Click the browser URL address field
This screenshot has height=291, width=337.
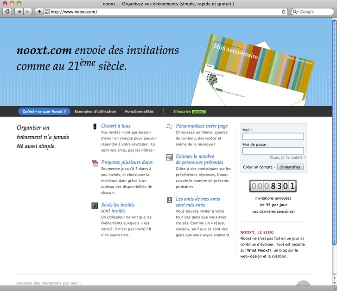pyautogui.click(x=165, y=12)
